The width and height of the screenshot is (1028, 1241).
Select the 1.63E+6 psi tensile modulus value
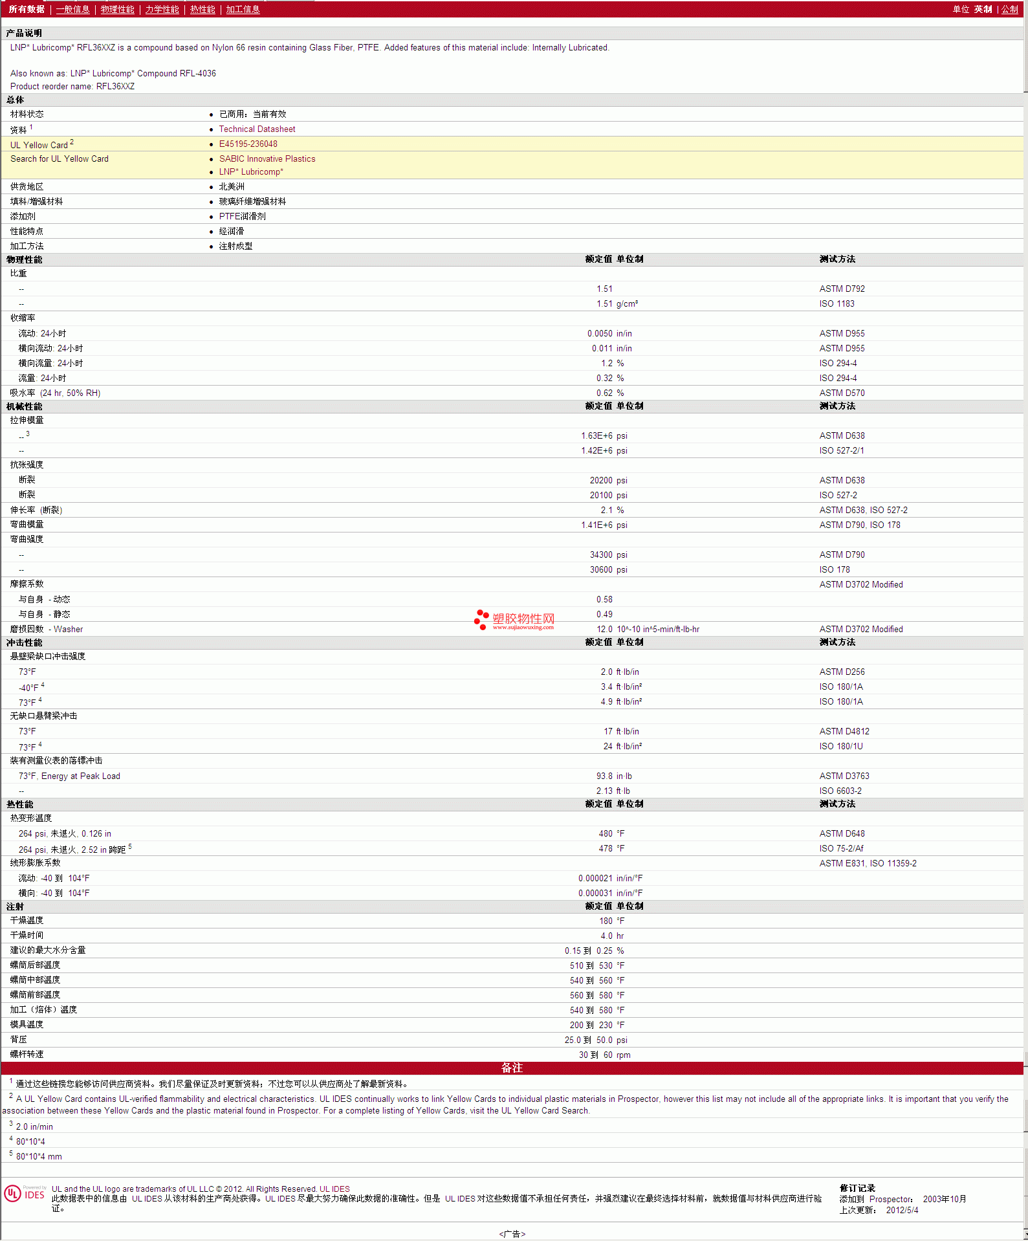pos(604,436)
